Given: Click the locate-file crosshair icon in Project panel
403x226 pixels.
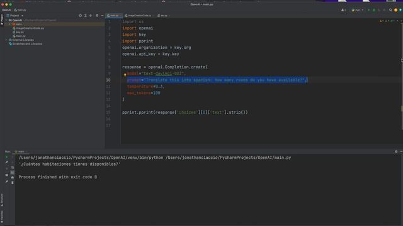Looking at the screenshot, I should [x=80, y=16].
